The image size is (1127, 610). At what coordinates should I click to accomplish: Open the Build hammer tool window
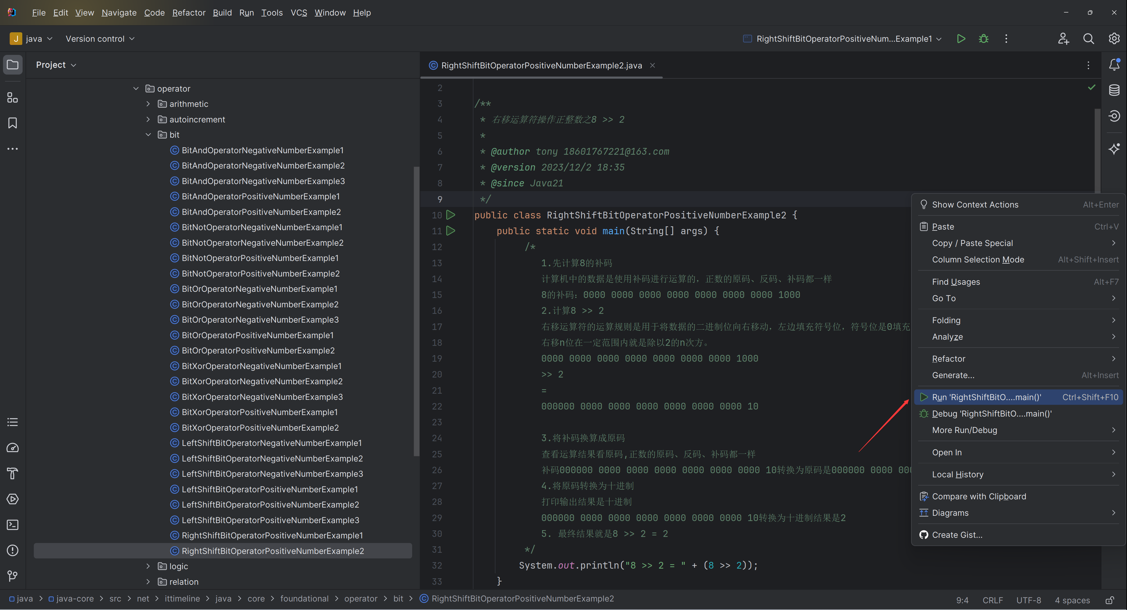pos(13,473)
